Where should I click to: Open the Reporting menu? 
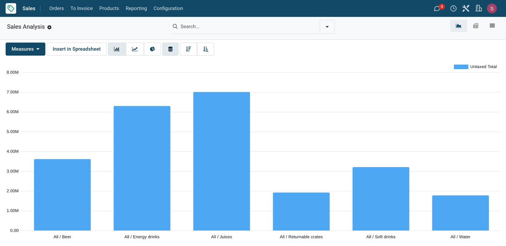[x=136, y=8]
